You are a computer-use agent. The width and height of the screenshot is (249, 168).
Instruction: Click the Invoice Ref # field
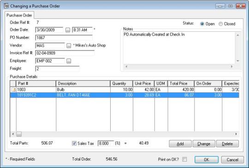65,53
